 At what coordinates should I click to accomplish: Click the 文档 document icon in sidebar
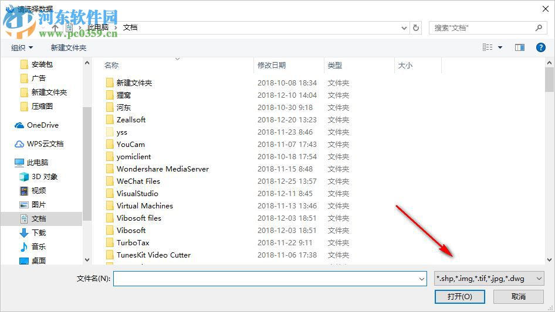click(x=24, y=219)
